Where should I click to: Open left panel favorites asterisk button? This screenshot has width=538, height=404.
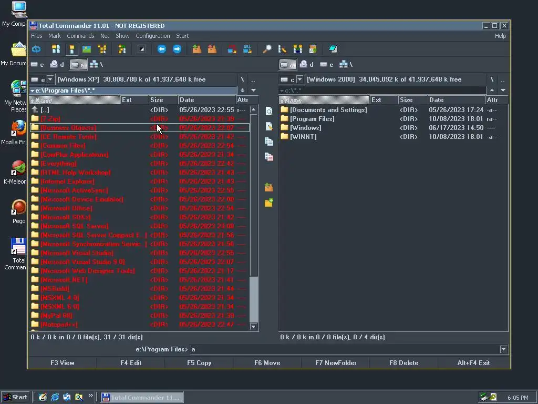click(x=243, y=90)
